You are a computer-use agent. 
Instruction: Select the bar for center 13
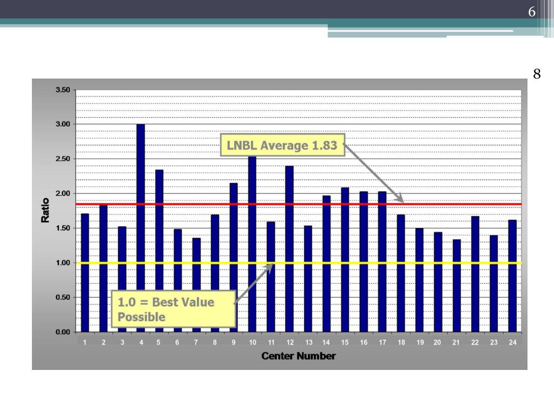(x=308, y=279)
